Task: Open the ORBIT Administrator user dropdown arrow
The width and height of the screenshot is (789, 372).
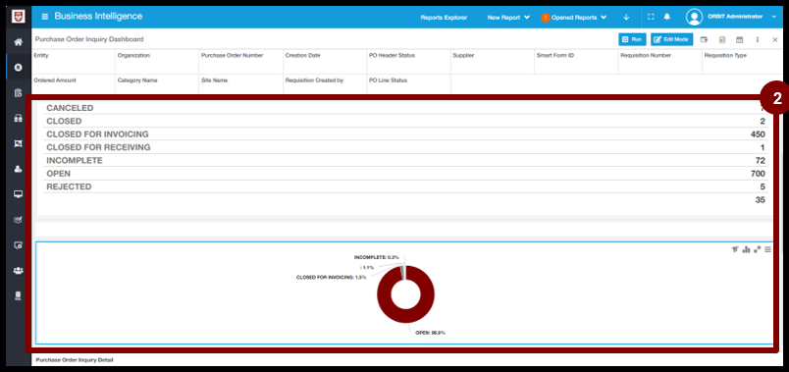Action: tap(774, 17)
